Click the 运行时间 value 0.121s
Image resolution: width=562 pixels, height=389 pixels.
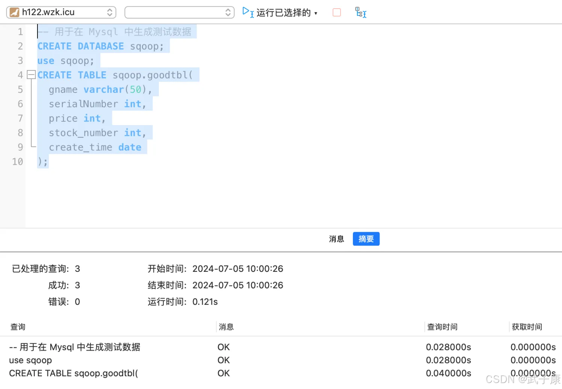(205, 302)
